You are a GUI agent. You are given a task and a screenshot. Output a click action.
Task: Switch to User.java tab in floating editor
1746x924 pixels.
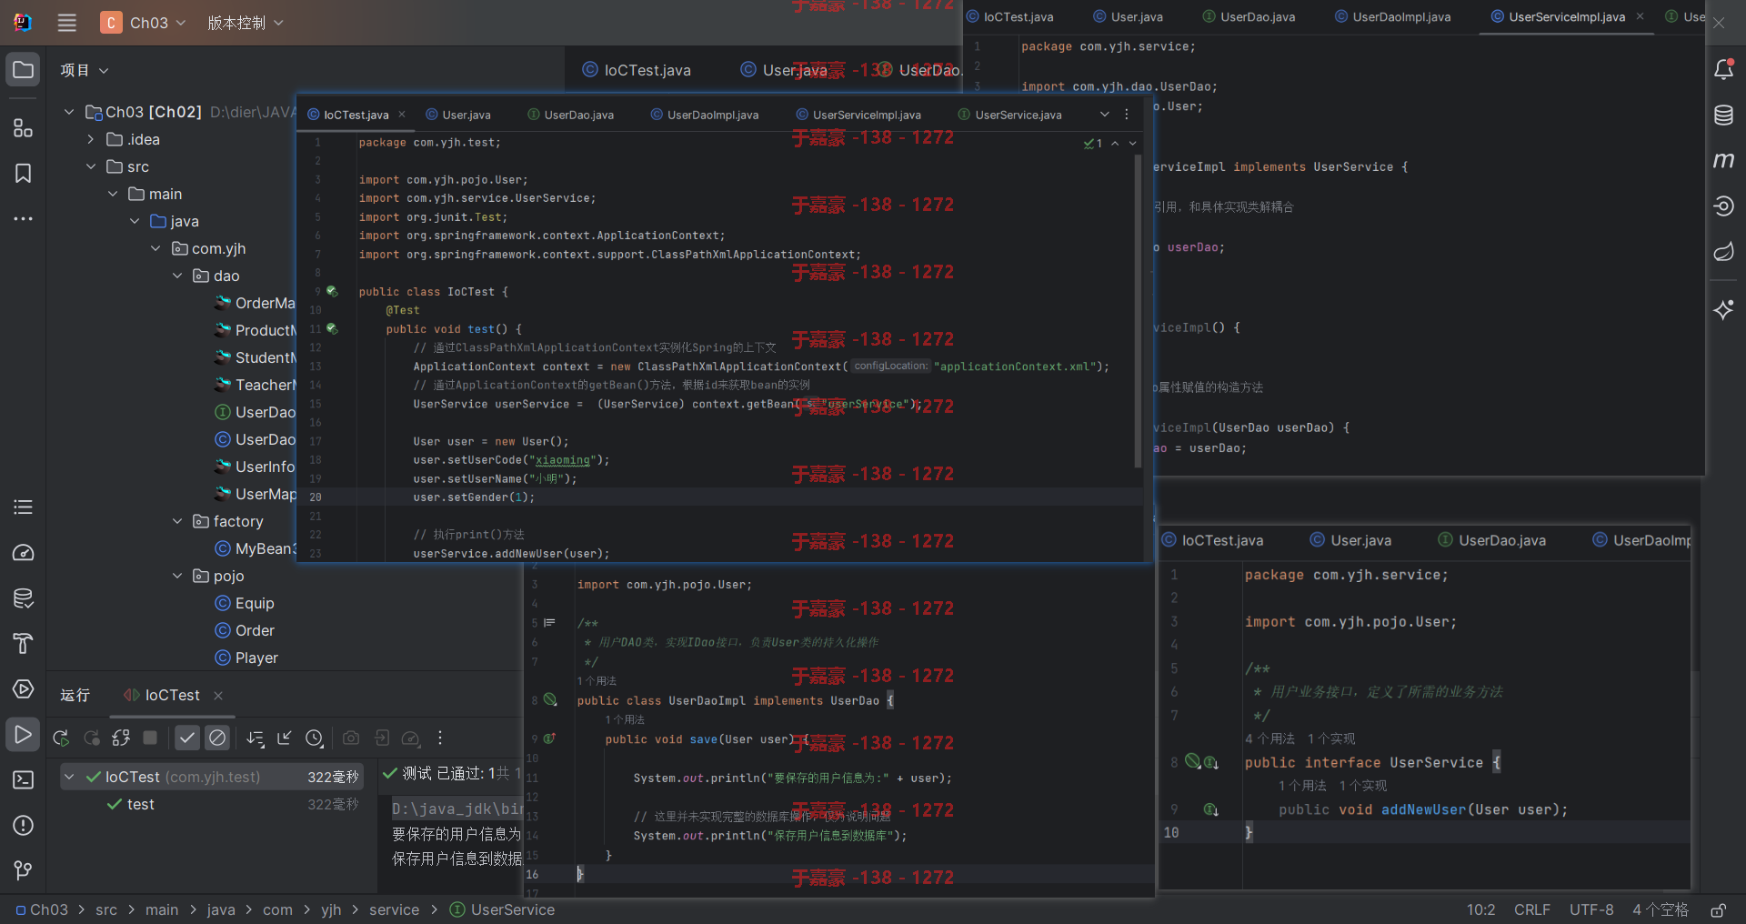(458, 115)
